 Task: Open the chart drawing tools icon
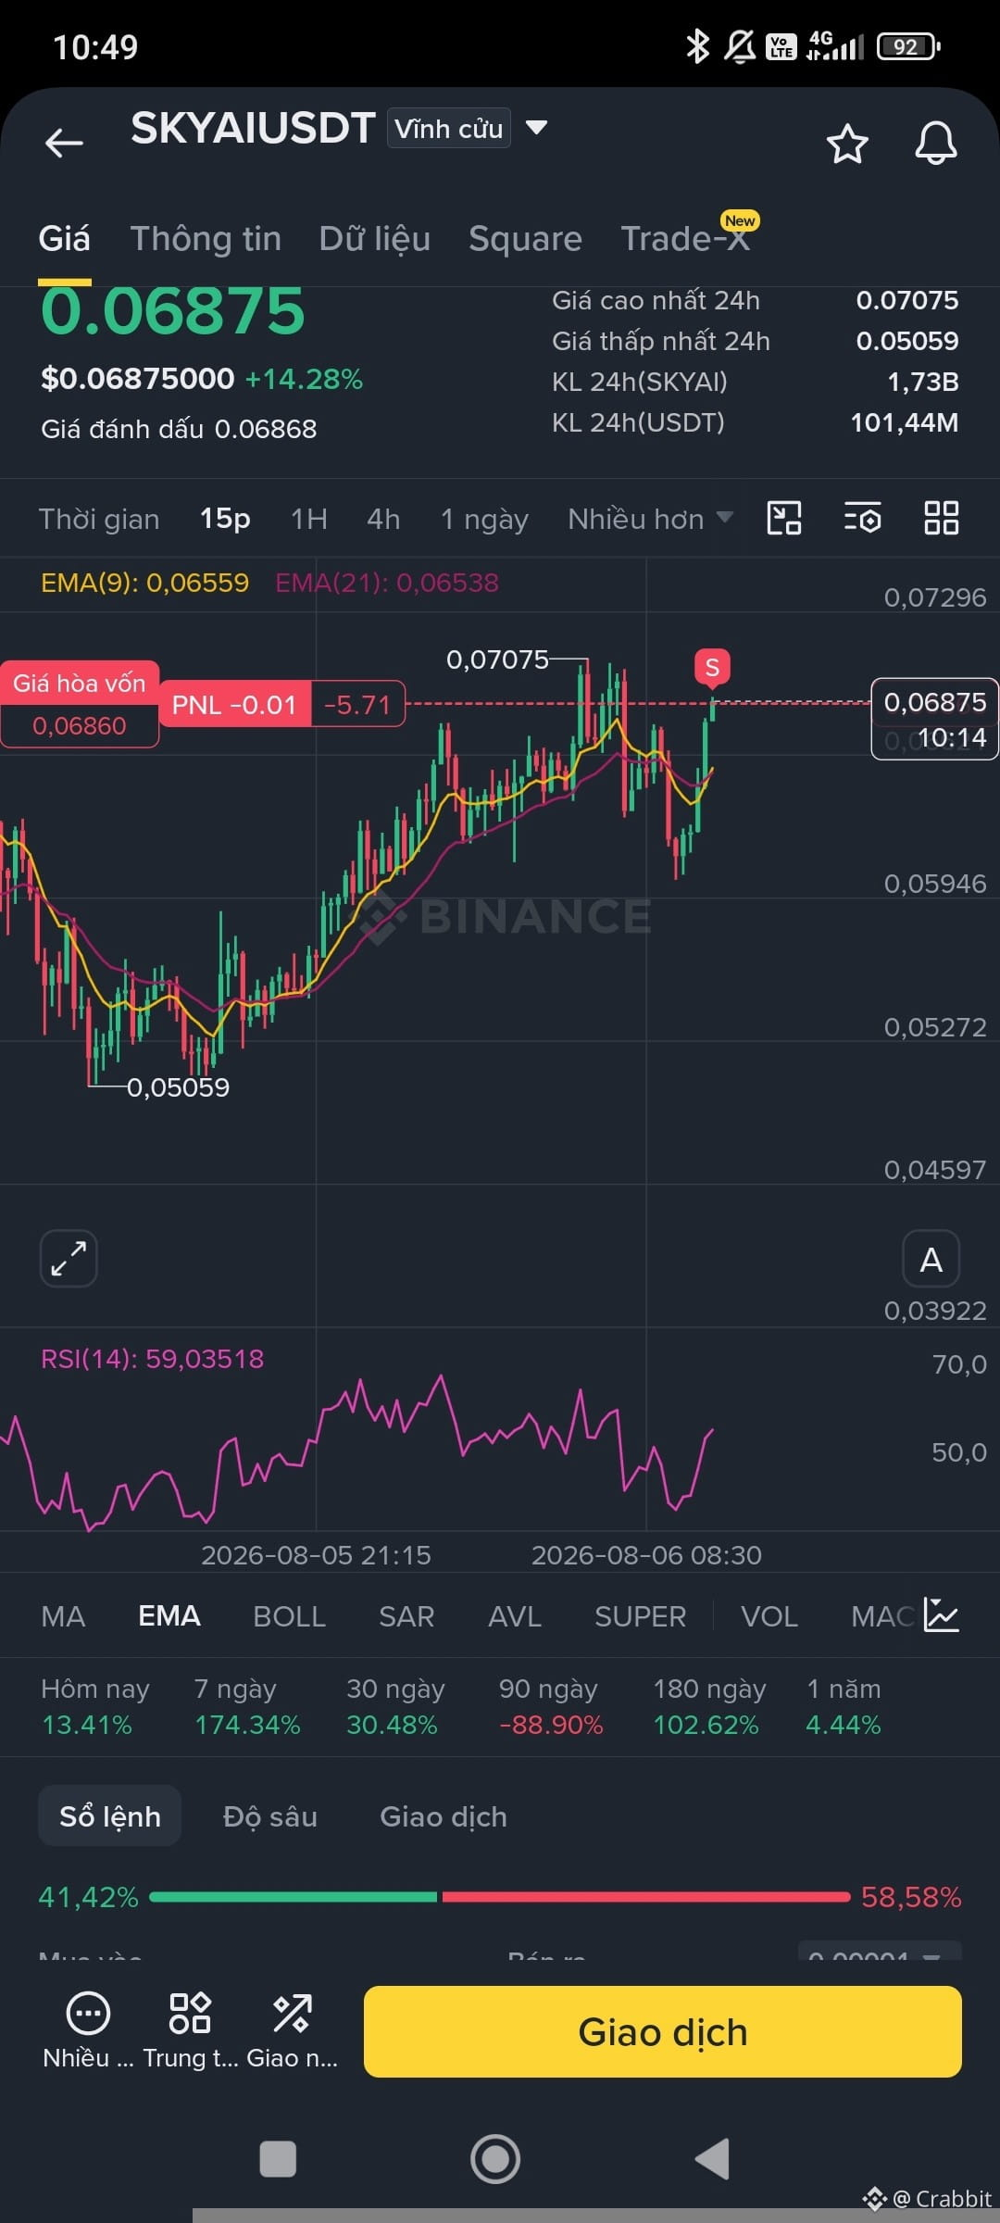coord(784,519)
